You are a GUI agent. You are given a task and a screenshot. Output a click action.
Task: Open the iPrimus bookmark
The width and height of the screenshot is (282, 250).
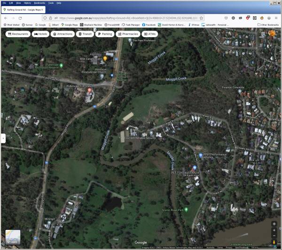coord(194,25)
